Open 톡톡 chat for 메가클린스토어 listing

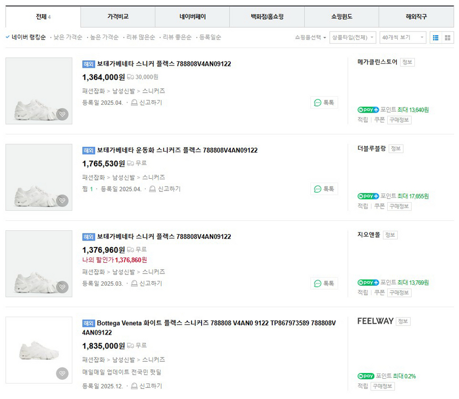[324, 103]
